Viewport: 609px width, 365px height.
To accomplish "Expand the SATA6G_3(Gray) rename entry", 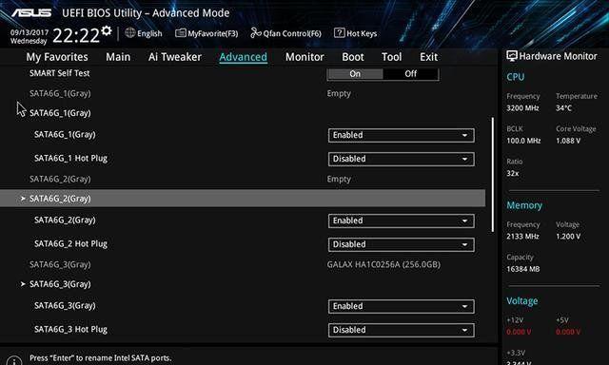I will click(60, 284).
